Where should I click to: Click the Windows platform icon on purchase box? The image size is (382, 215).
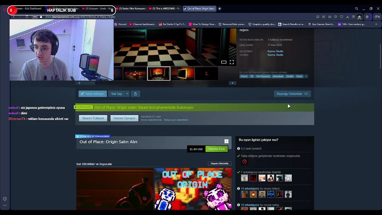click(x=226, y=141)
